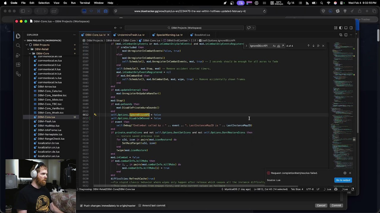Open changes compare icon in editor toolbar
Image resolution: width=380 pixels, height=213 pixels.
coord(341,35)
